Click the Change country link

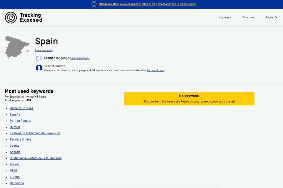44,50
